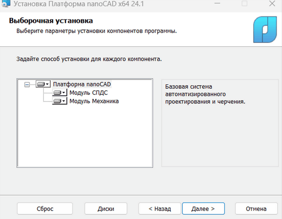Click the installer icon in title bar
282x219 pixels.
6,5
